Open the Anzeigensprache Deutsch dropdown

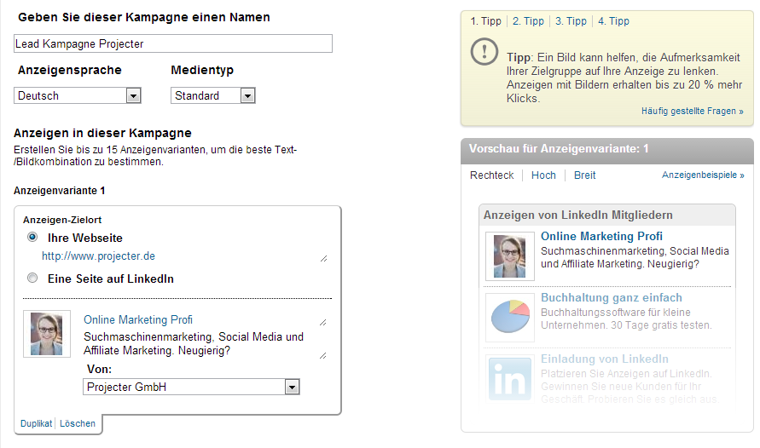coord(78,95)
